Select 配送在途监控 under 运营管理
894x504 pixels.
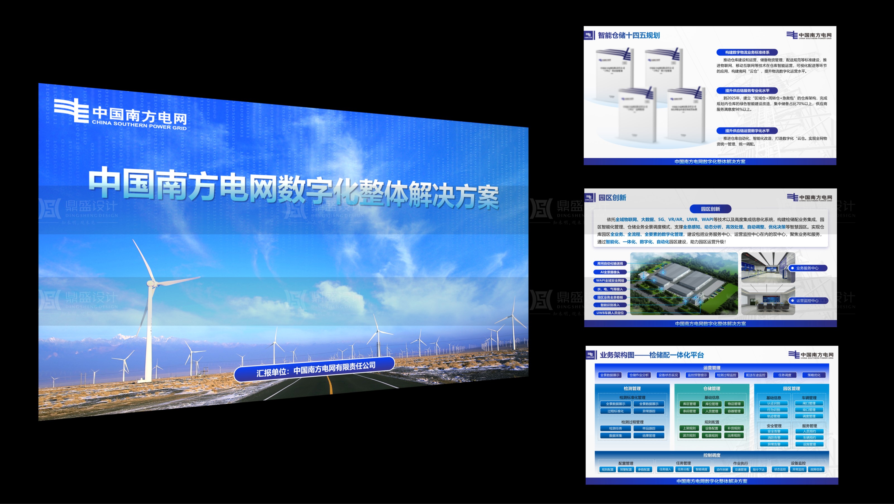click(756, 375)
